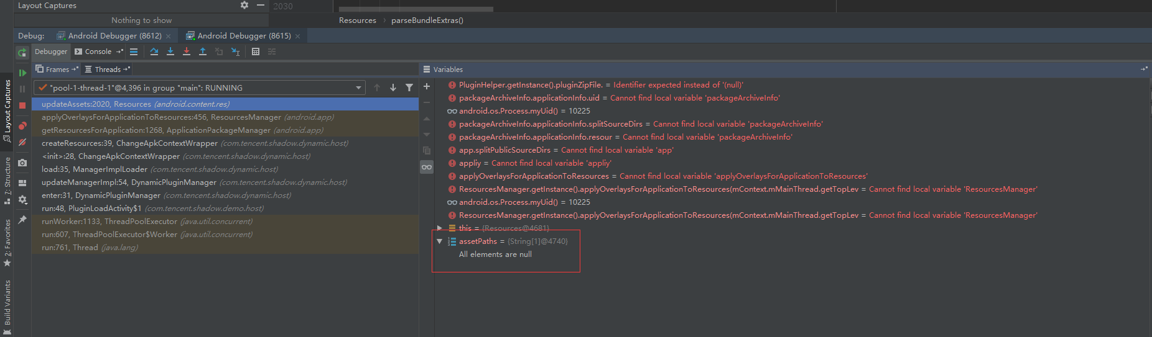Click Step Over icon

[x=154, y=52]
